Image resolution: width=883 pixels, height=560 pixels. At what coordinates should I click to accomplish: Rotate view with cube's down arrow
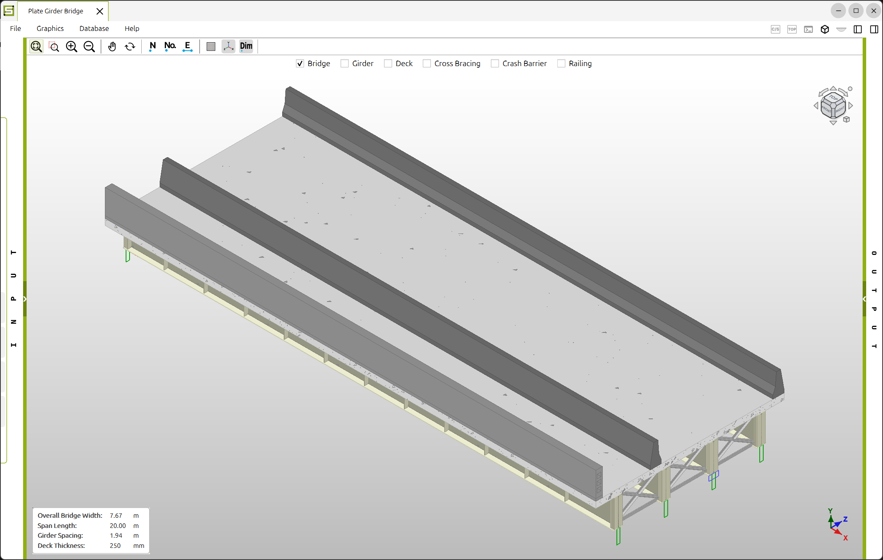point(833,123)
